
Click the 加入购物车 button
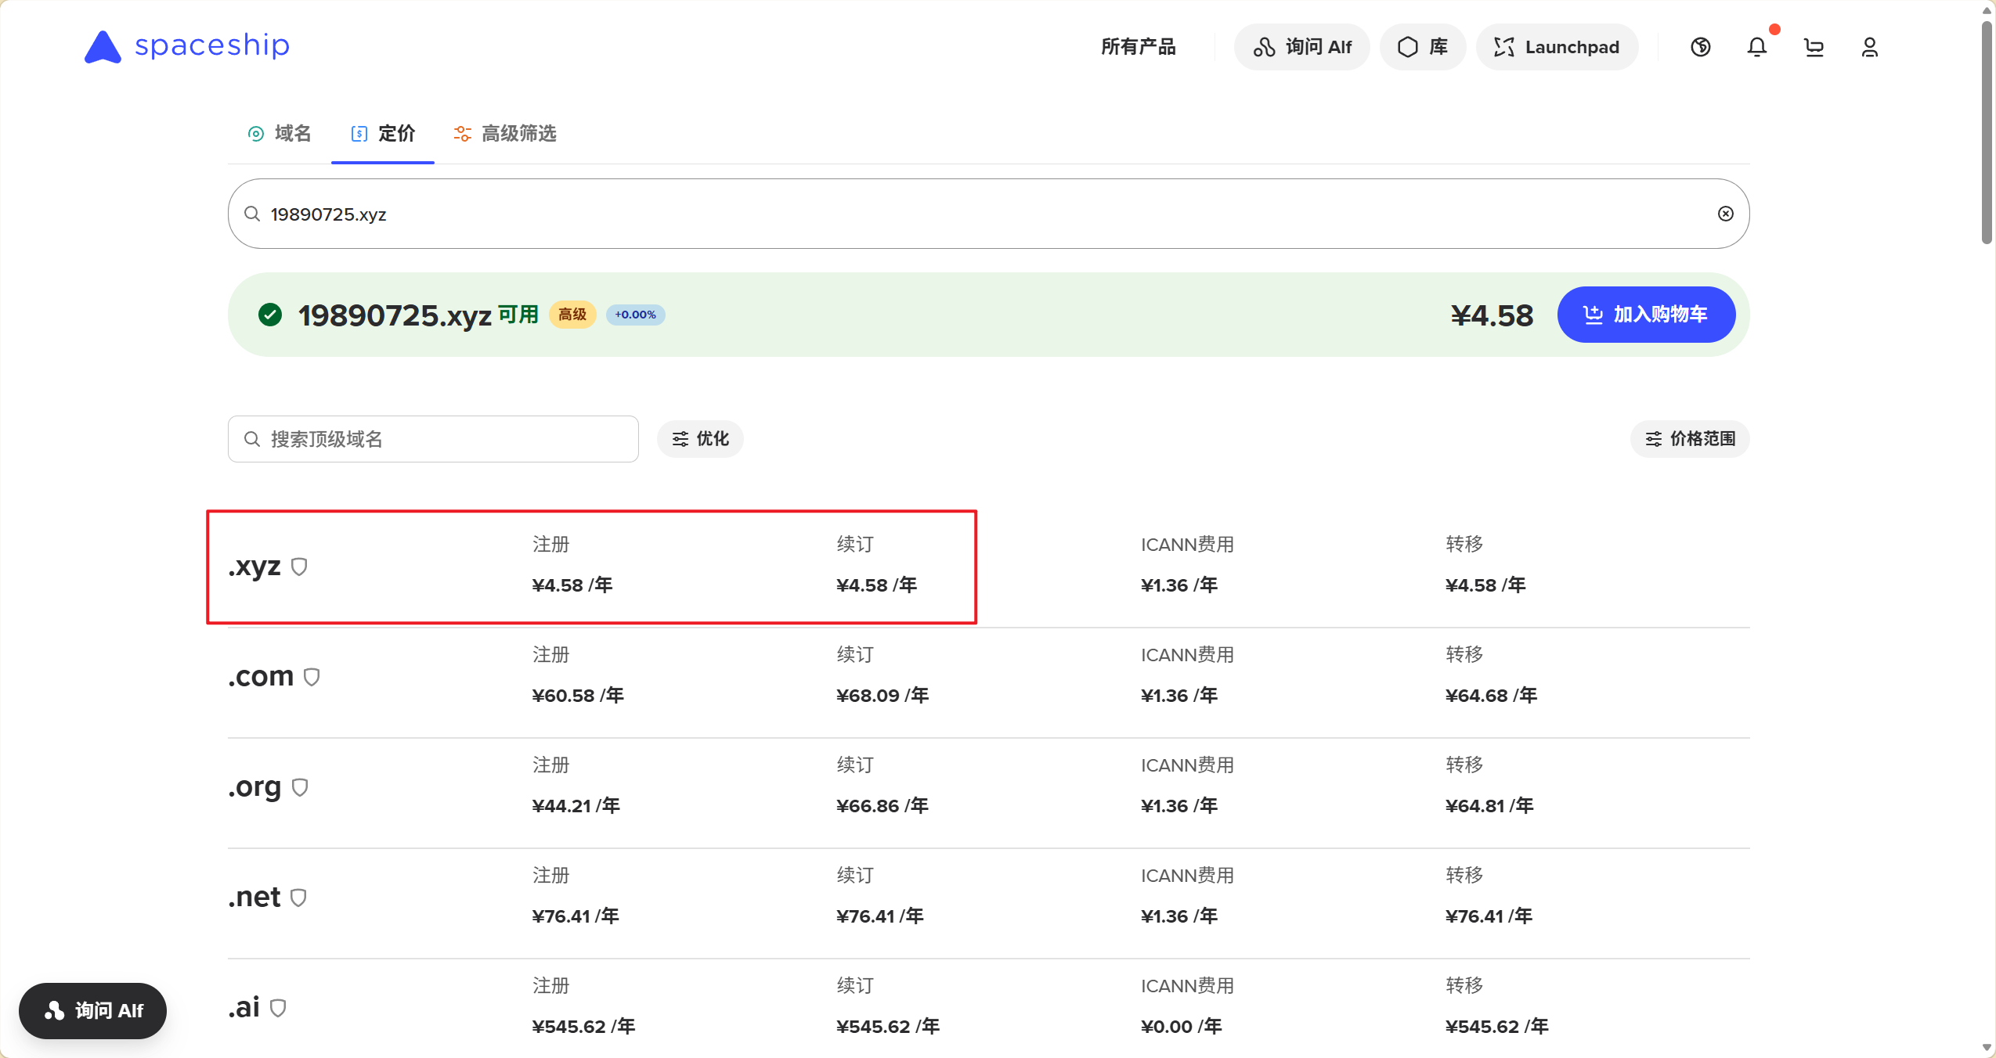click(x=1645, y=315)
